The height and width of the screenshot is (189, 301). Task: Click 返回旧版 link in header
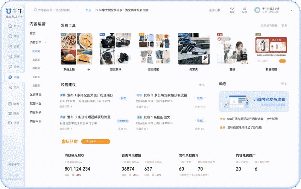(x=214, y=10)
